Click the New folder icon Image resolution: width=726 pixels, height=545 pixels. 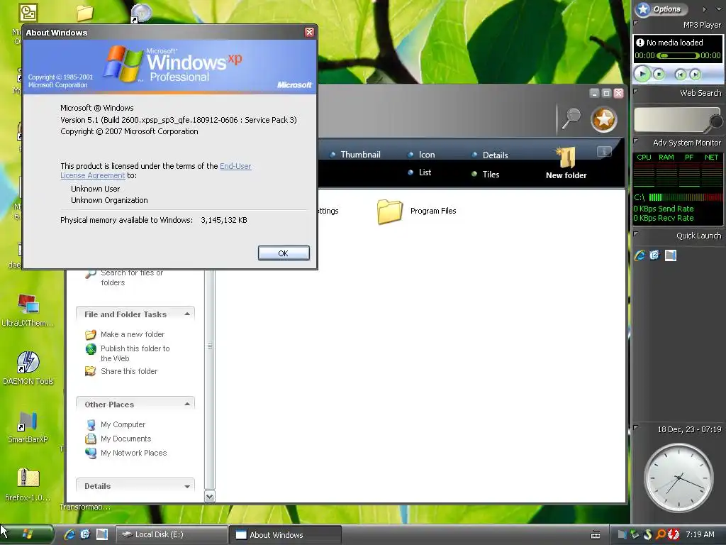(566, 158)
